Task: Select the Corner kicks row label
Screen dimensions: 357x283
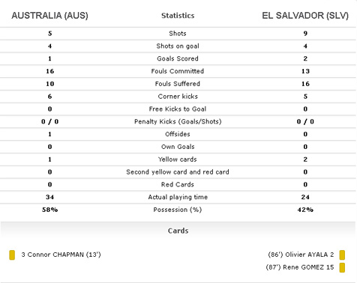Action: 178,97
